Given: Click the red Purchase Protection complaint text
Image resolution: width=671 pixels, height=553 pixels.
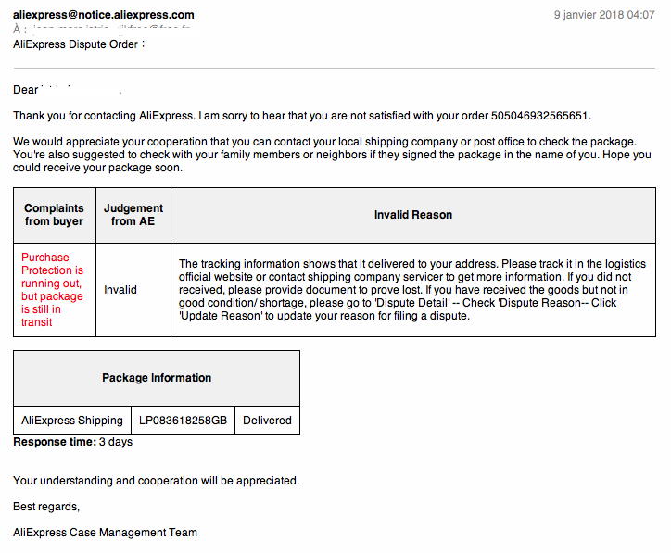Looking at the screenshot, I should 52,290.
